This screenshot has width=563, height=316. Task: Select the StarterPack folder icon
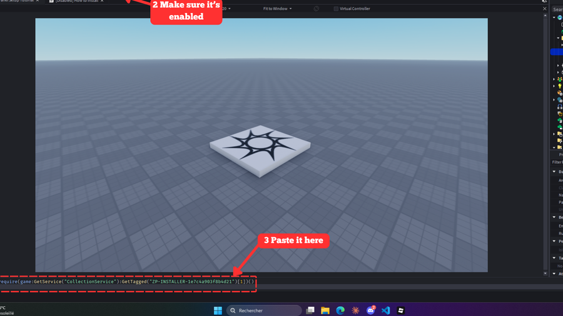click(x=560, y=141)
